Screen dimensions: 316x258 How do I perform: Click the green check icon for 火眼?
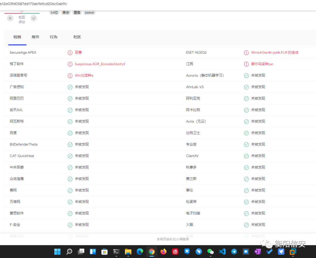click(246, 225)
